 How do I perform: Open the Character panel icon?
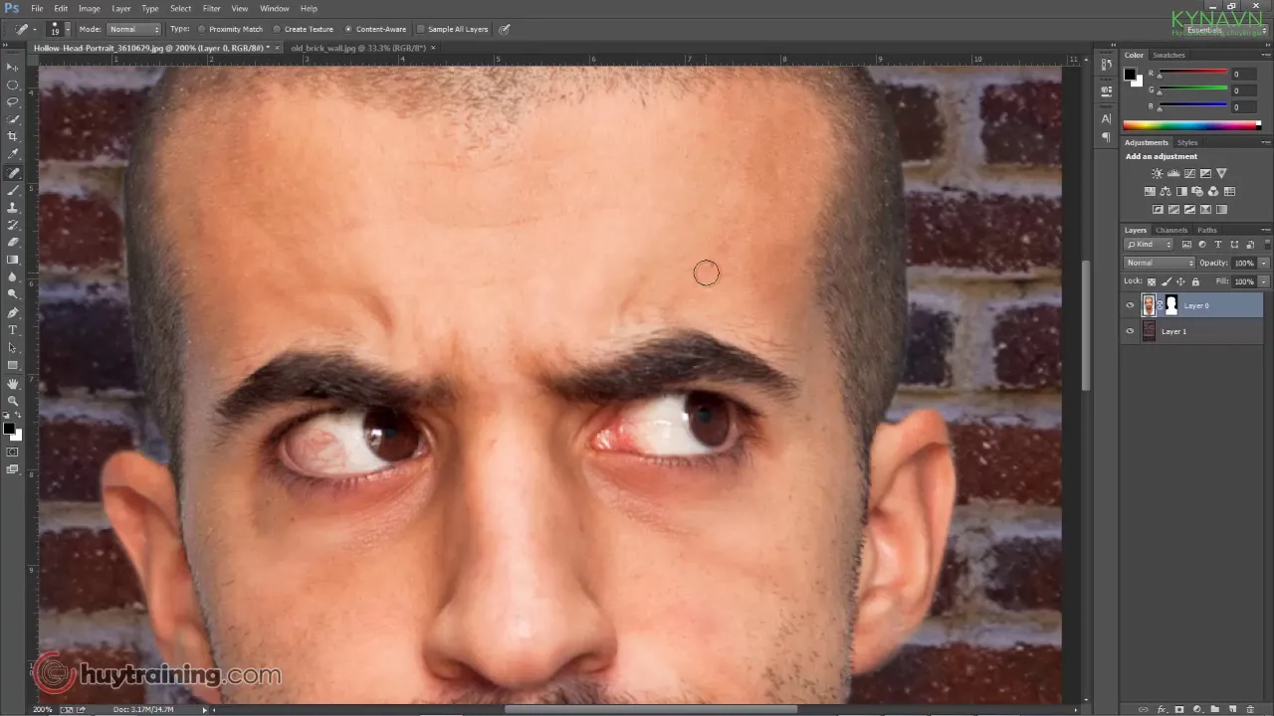[x=1107, y=119]
